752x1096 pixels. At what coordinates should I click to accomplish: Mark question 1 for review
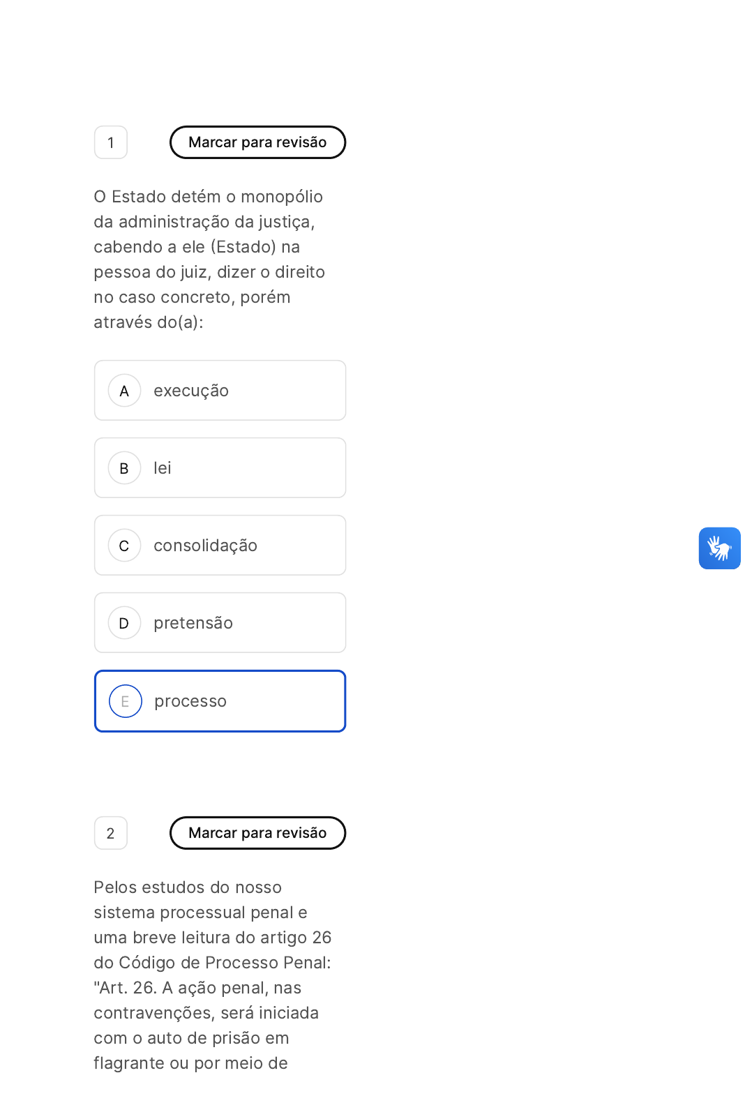[x=257, y=142]
